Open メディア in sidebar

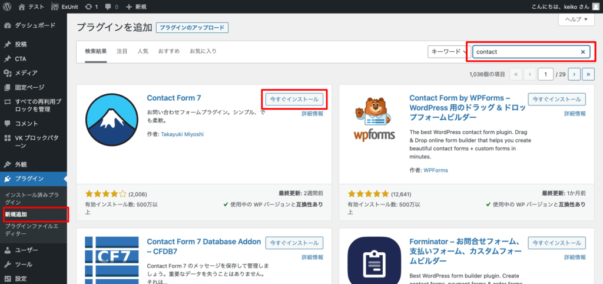coord(34,72)
